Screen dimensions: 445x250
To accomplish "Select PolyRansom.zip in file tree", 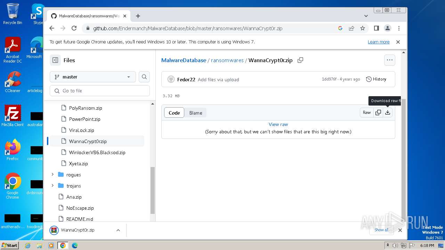I will [86, 108].
